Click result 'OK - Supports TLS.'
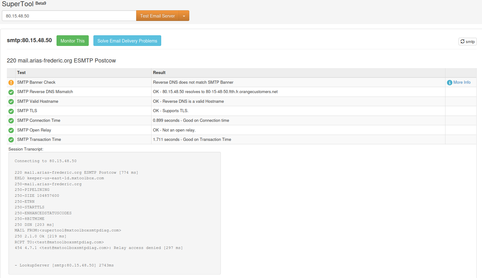 click(x=171, y=111)
